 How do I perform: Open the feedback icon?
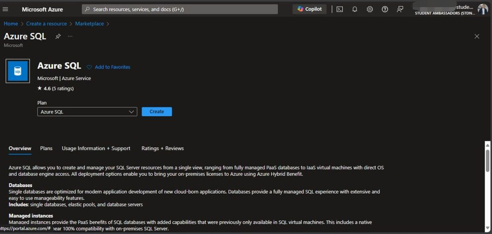coord(400,9)
